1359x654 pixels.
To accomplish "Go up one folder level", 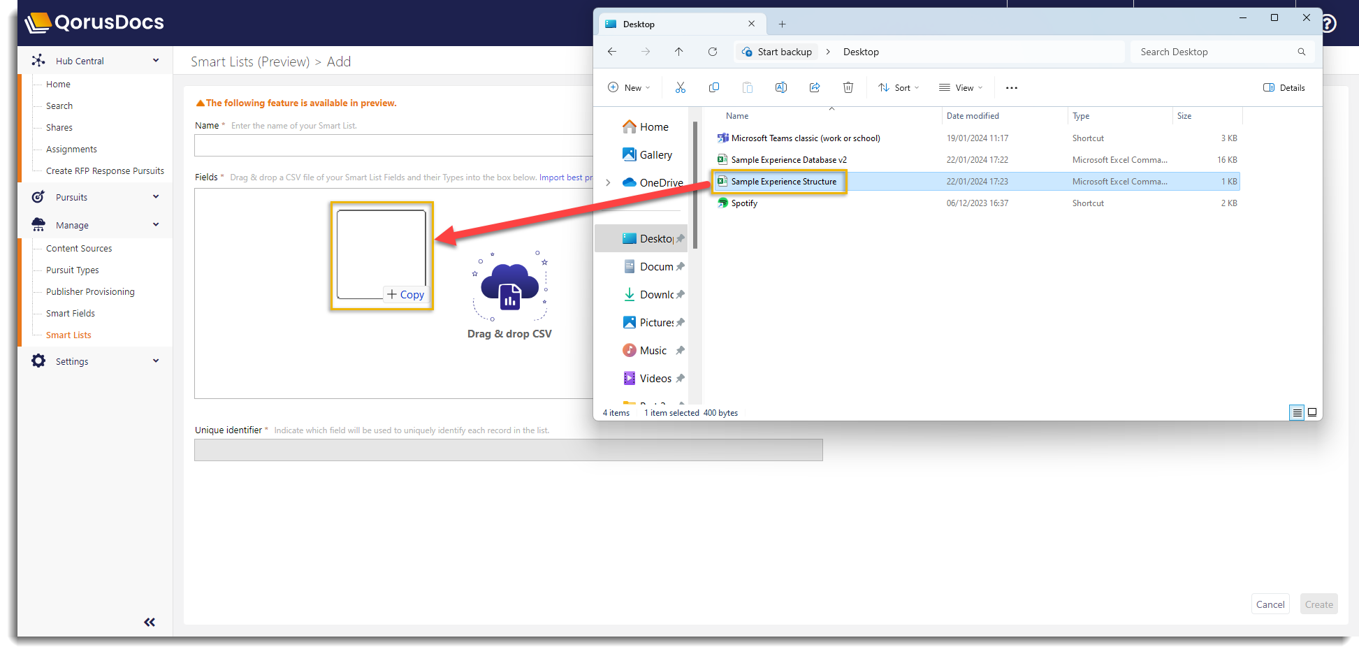I will tap(678, 52).
